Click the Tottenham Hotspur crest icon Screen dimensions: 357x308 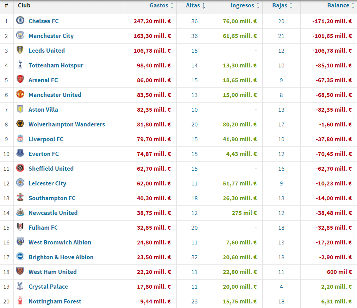point(20,65)
